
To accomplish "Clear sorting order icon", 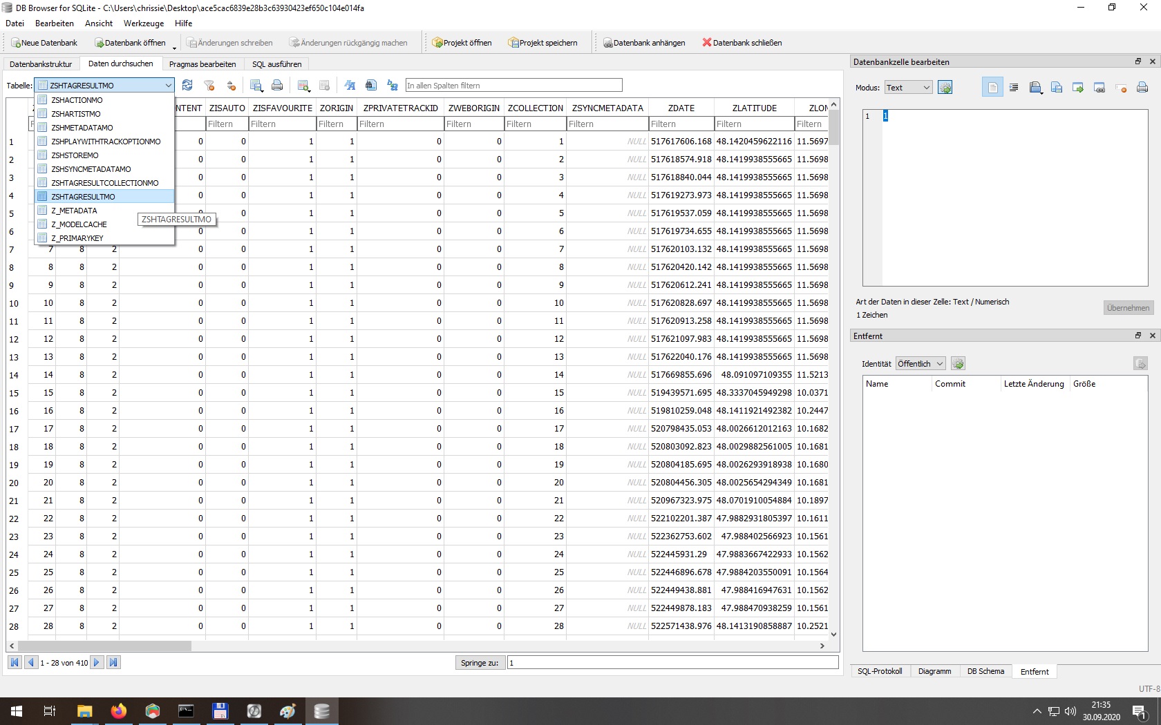I will (232, 86).
